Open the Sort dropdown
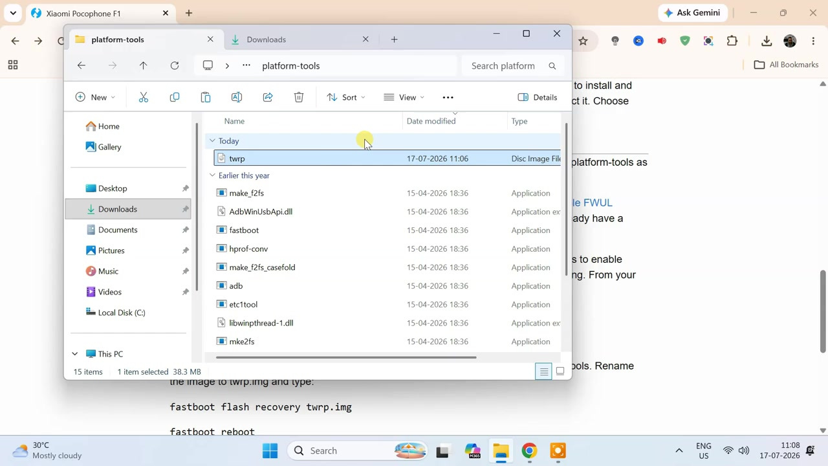Image resolution: width=828 pixels, height=466 pixels. coord(346,97)
